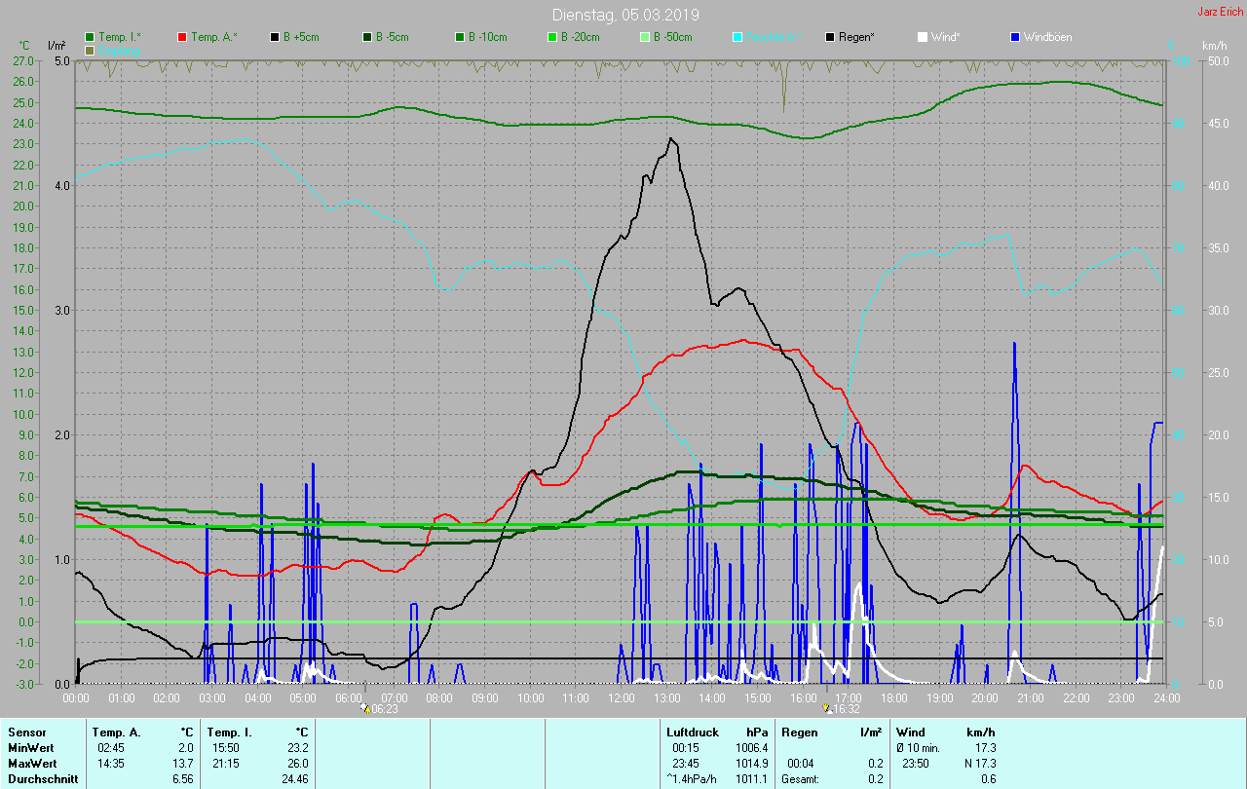Click the sunrise icon at 06:23

(364, 708)
